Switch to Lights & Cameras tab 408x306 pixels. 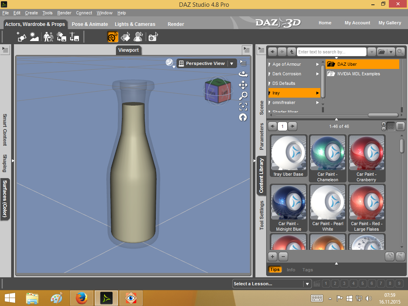(x=135, y=24)
